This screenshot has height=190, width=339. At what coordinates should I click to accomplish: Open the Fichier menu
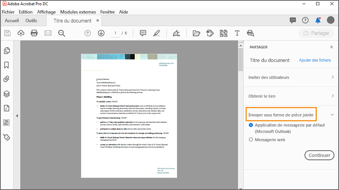(8, 12)
